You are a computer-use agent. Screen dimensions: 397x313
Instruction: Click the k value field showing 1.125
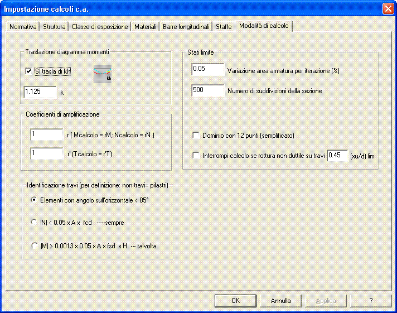pyautogui.click(x=40, y=92)
